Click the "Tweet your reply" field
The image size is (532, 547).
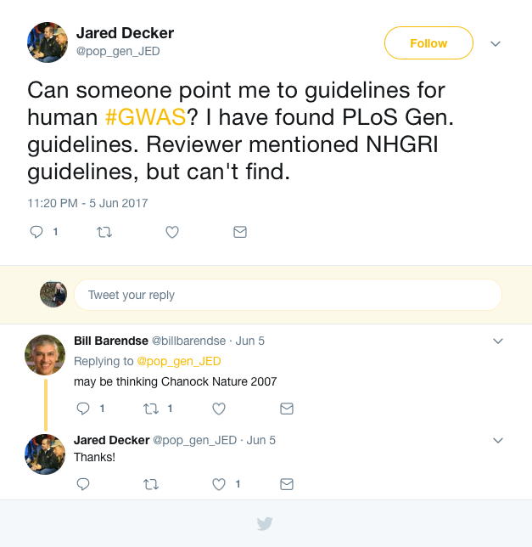[x=288, y=295]
